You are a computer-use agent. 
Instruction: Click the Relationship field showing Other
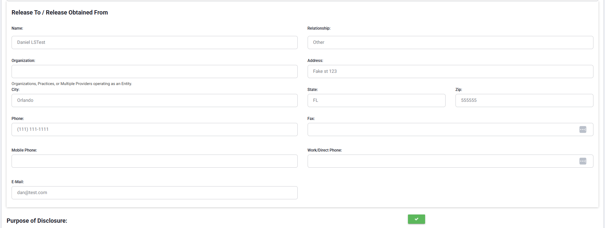pos(450,43)
